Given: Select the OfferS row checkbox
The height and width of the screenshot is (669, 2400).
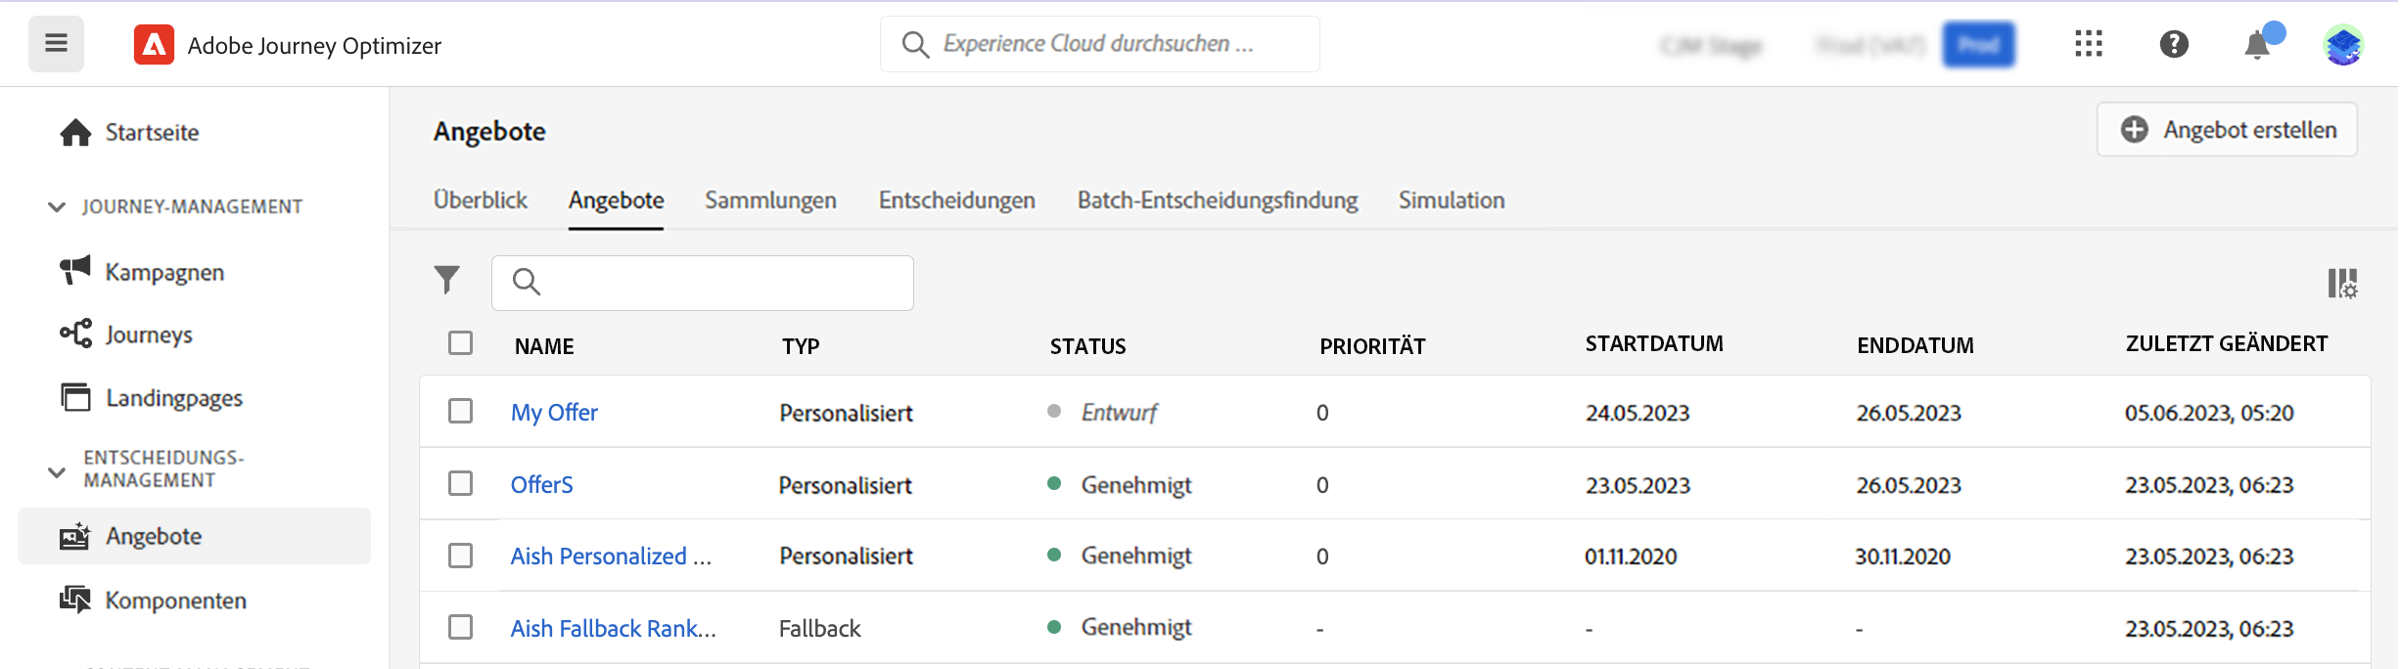Looking at the screenshot, I should tap(460, 483).
